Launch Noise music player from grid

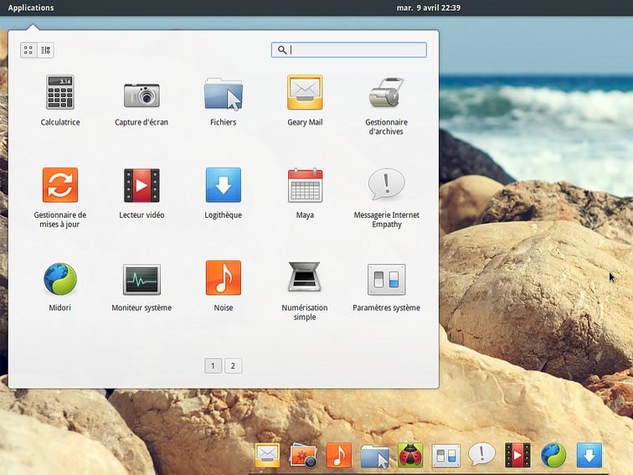click(x=224, y=286)
